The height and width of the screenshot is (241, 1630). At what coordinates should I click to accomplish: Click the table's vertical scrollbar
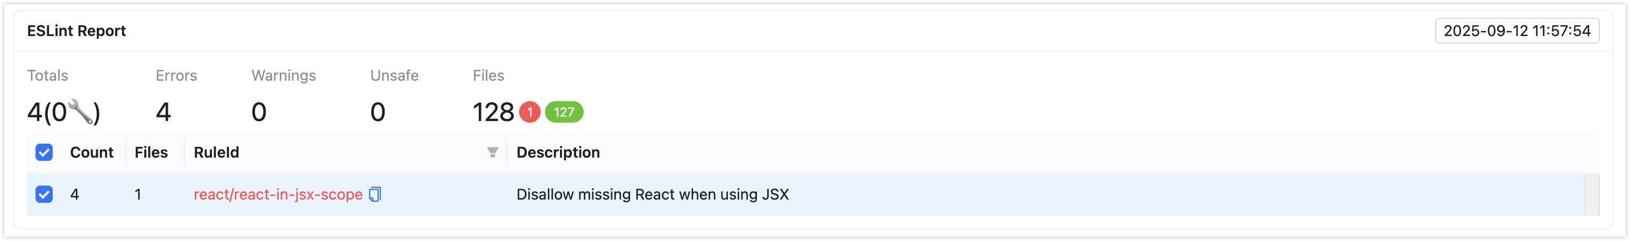1591,194
